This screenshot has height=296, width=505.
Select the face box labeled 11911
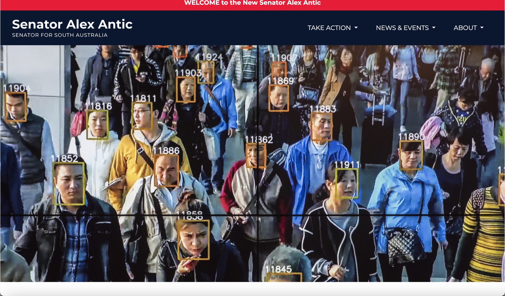346,183
